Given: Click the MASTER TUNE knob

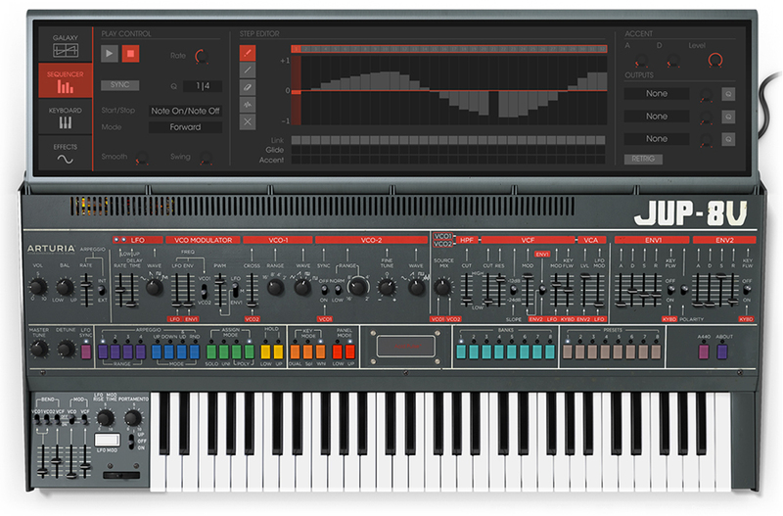Looking at the screenshot, I should coord(38,349).
